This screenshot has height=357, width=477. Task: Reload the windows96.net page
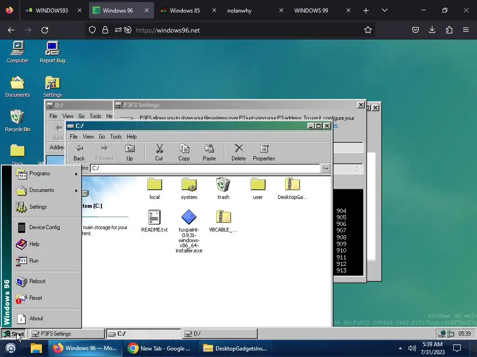45,30
